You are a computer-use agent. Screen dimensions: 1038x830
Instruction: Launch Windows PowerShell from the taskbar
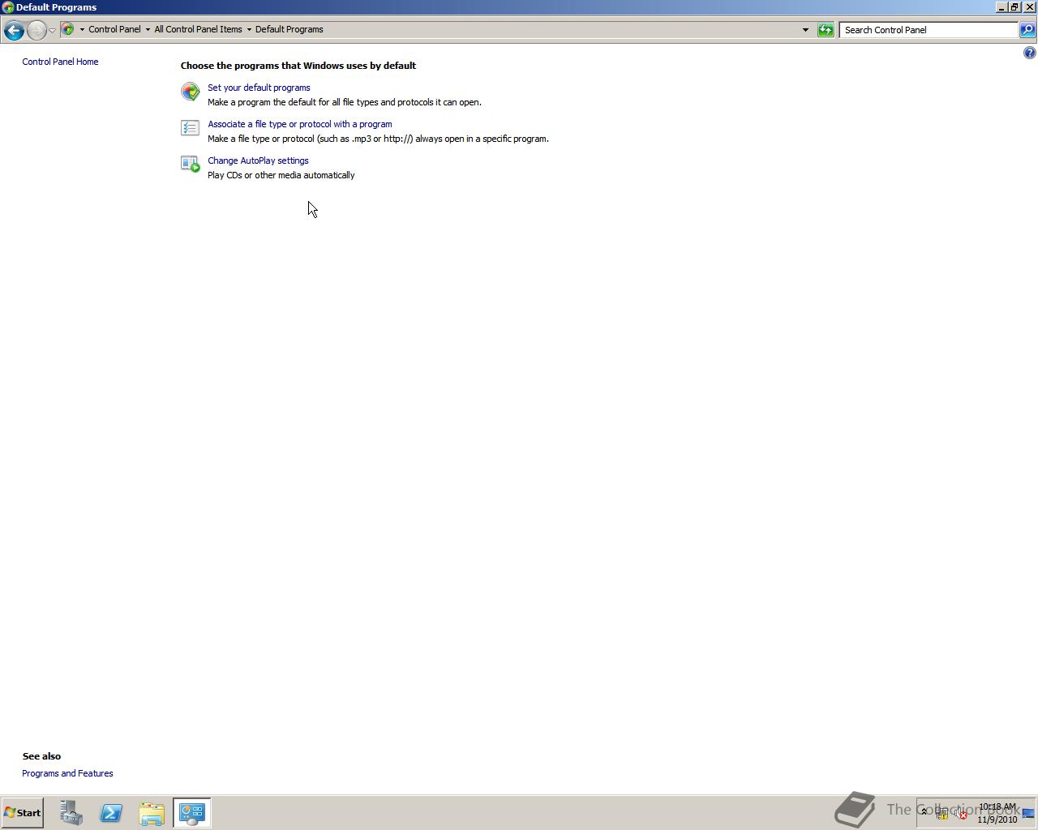coord(111,813)
